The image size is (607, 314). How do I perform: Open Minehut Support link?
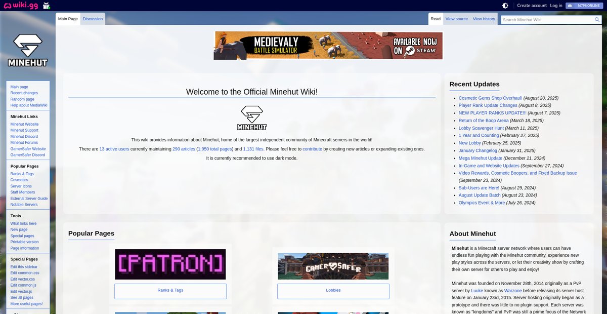coord(24,130)
